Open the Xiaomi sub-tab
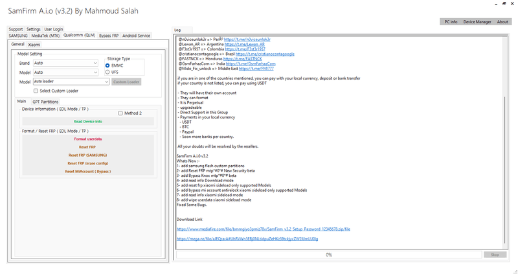This screenshot has height=274, width=518. [34, 45]
